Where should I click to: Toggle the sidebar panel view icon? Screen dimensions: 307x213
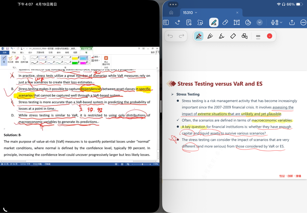tap(166, 22)
